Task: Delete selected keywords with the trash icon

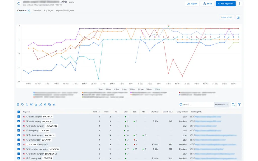Action: pos(45,104)
